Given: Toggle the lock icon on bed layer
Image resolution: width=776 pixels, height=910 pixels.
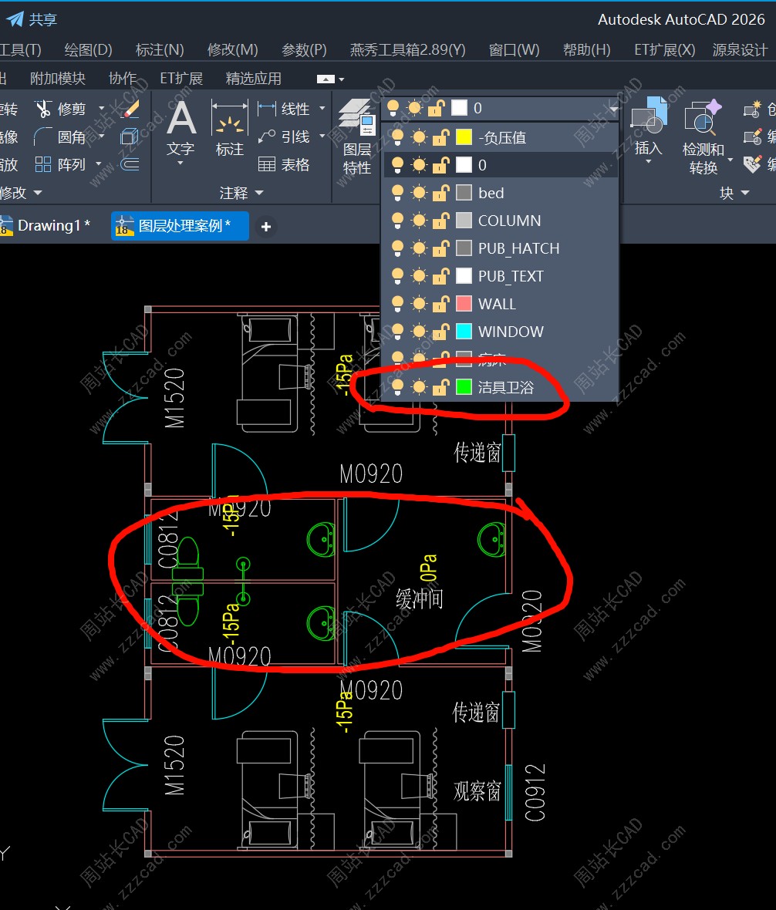Looking at the screenshot, I should [440, 193].
